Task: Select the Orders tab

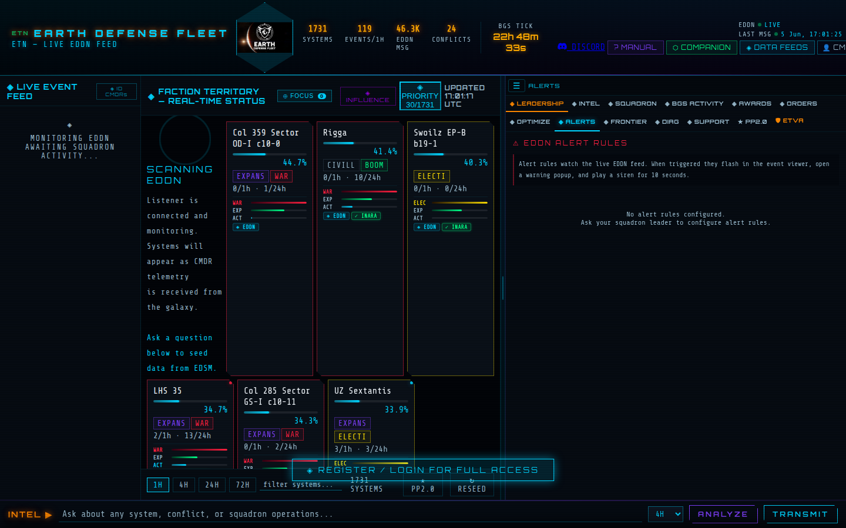Action: [798, 104]
